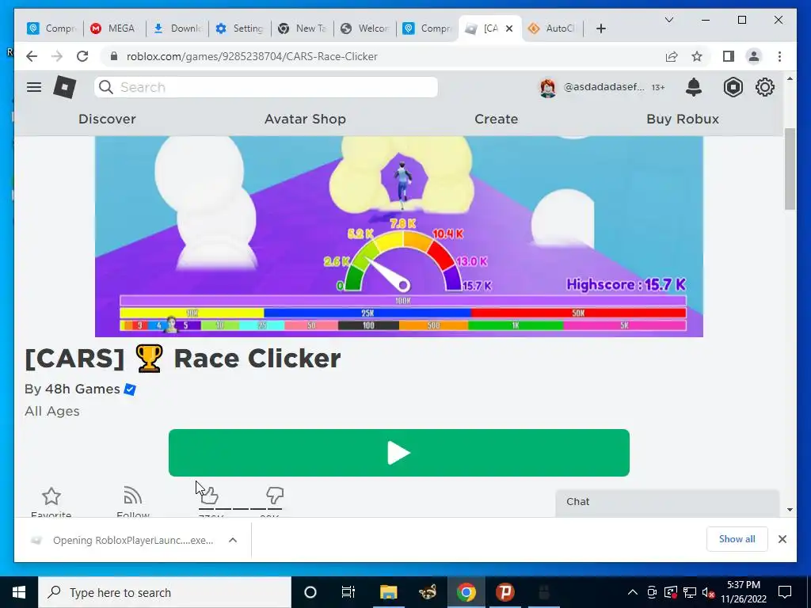
Task: Switch to the AutoClicker tab
Action: 552,28
